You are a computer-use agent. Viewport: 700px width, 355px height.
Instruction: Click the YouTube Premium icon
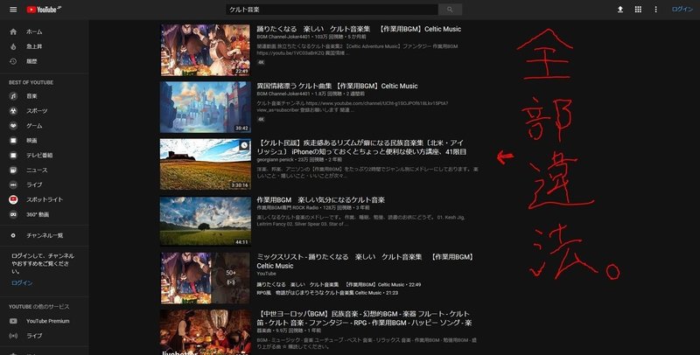[x=13, y=321]
